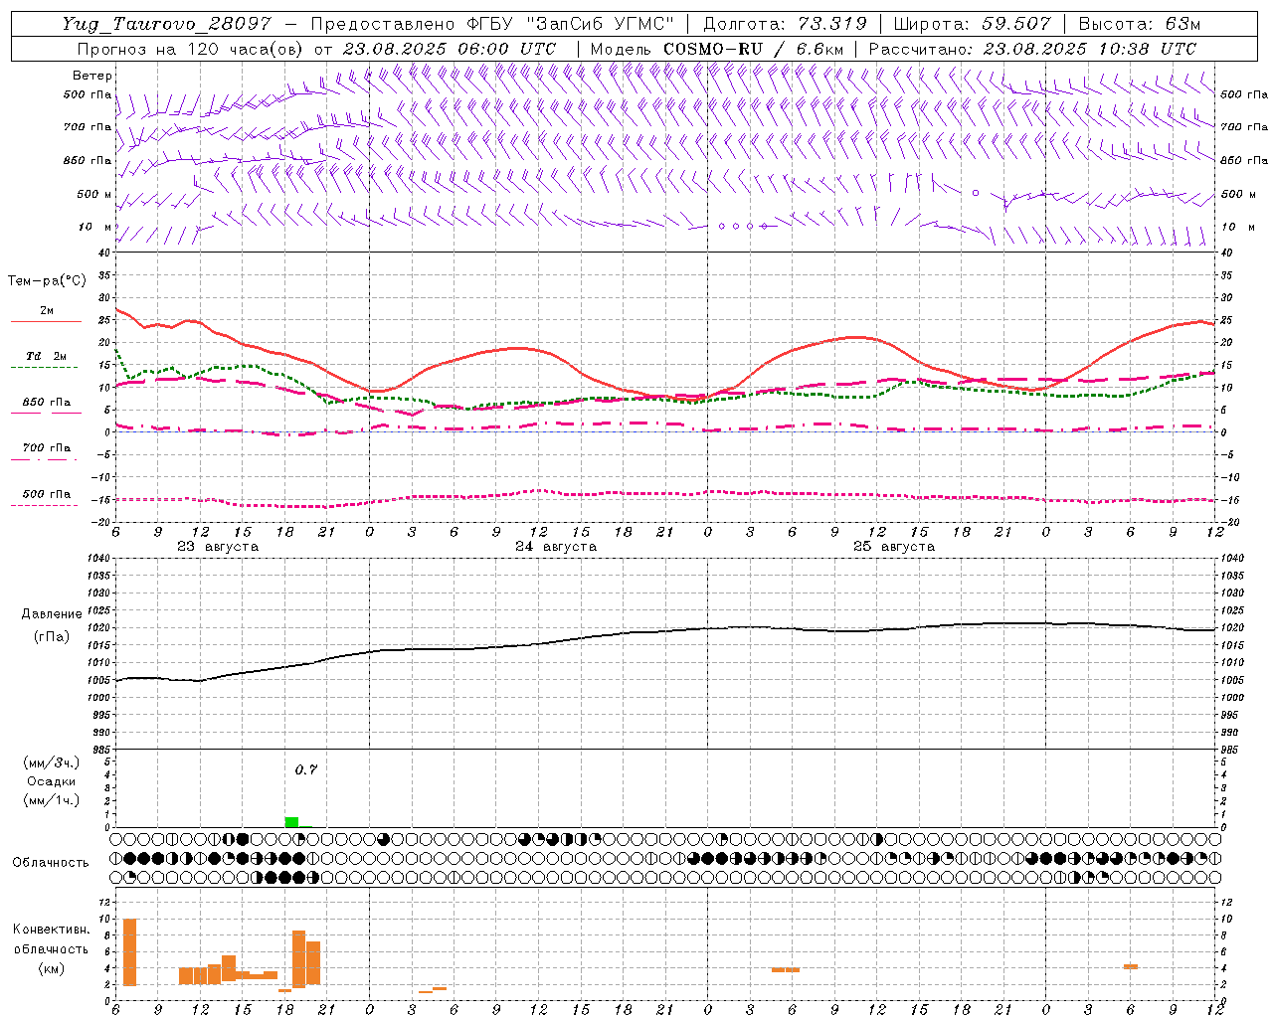The width and height of the screenshot is (1273, 1018).
Task: Click the 24 августа date label
Action: click(555, 547)
